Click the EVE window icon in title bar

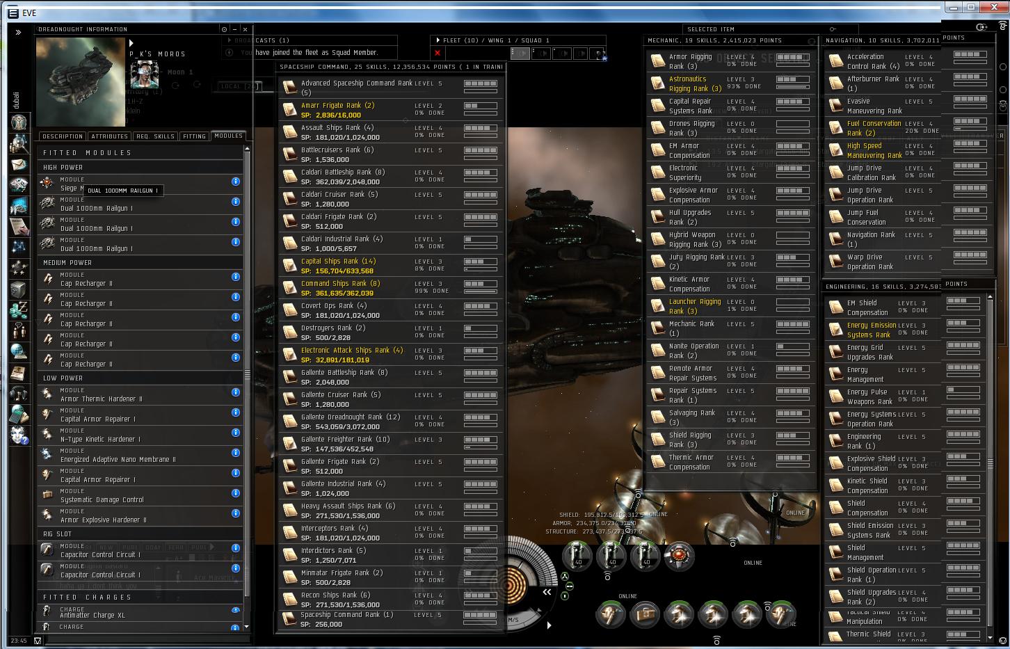click(x=13, y=13)
